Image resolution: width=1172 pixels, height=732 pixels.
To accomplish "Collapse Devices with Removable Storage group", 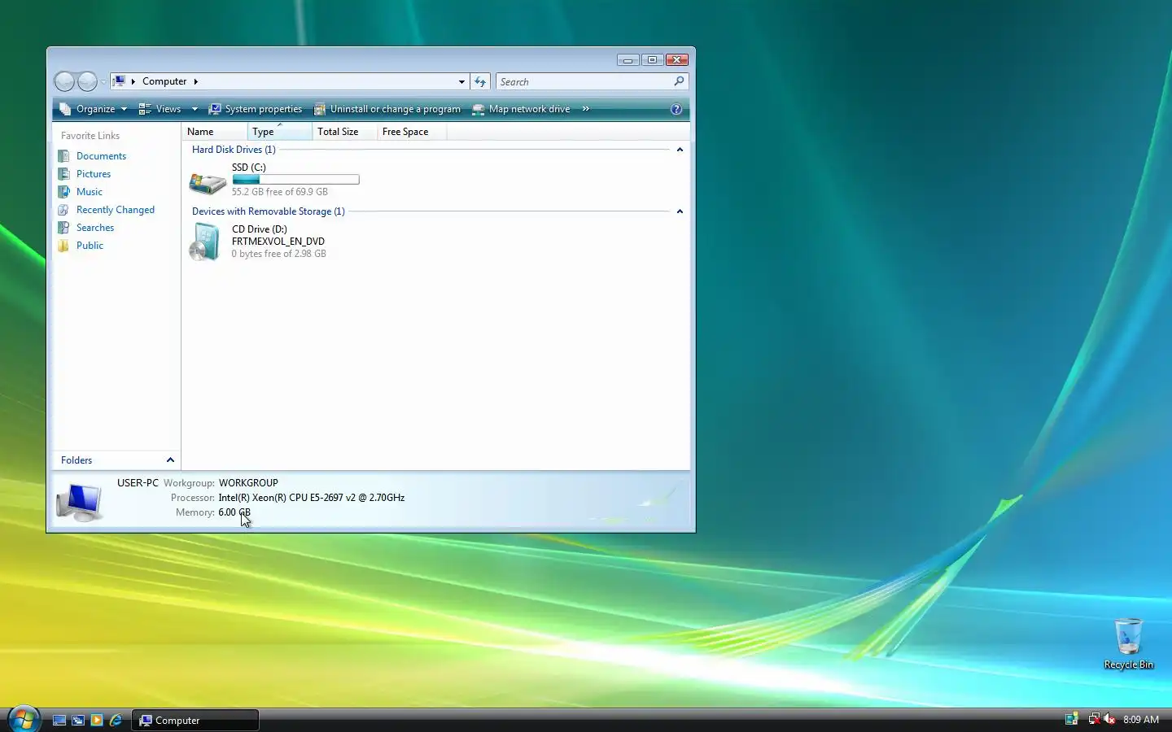I will tap(680, 211).
